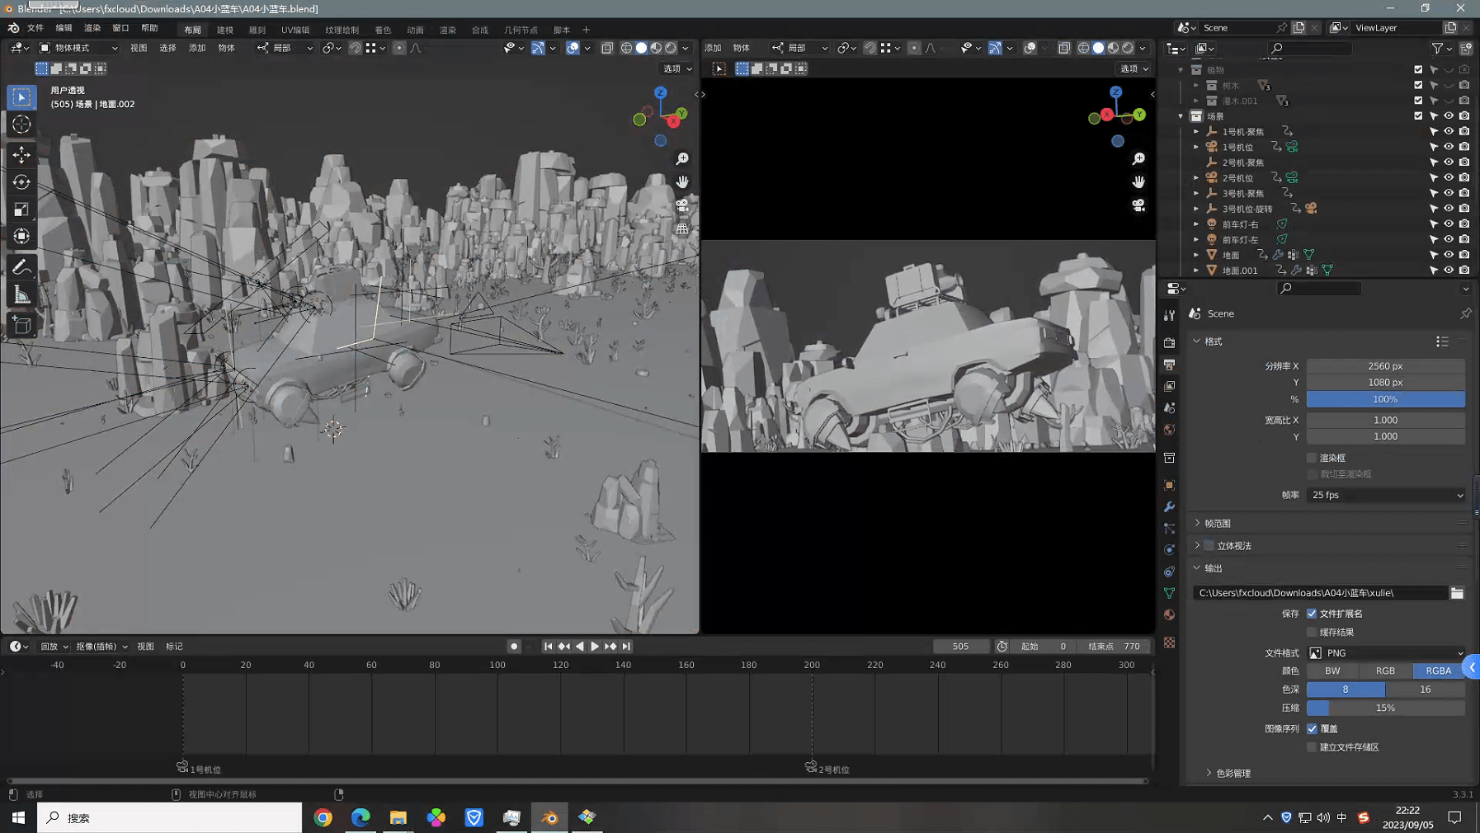The height and width of the screenshot is (833, 1480).
Task: Disable render for 前车灯-右 camera icon
Action: [1464, 224]
